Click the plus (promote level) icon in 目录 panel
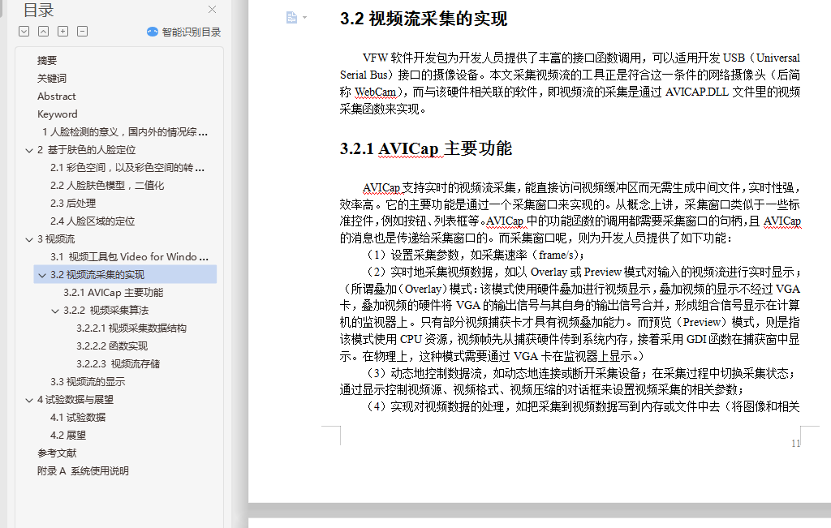 tap(62, 32)
